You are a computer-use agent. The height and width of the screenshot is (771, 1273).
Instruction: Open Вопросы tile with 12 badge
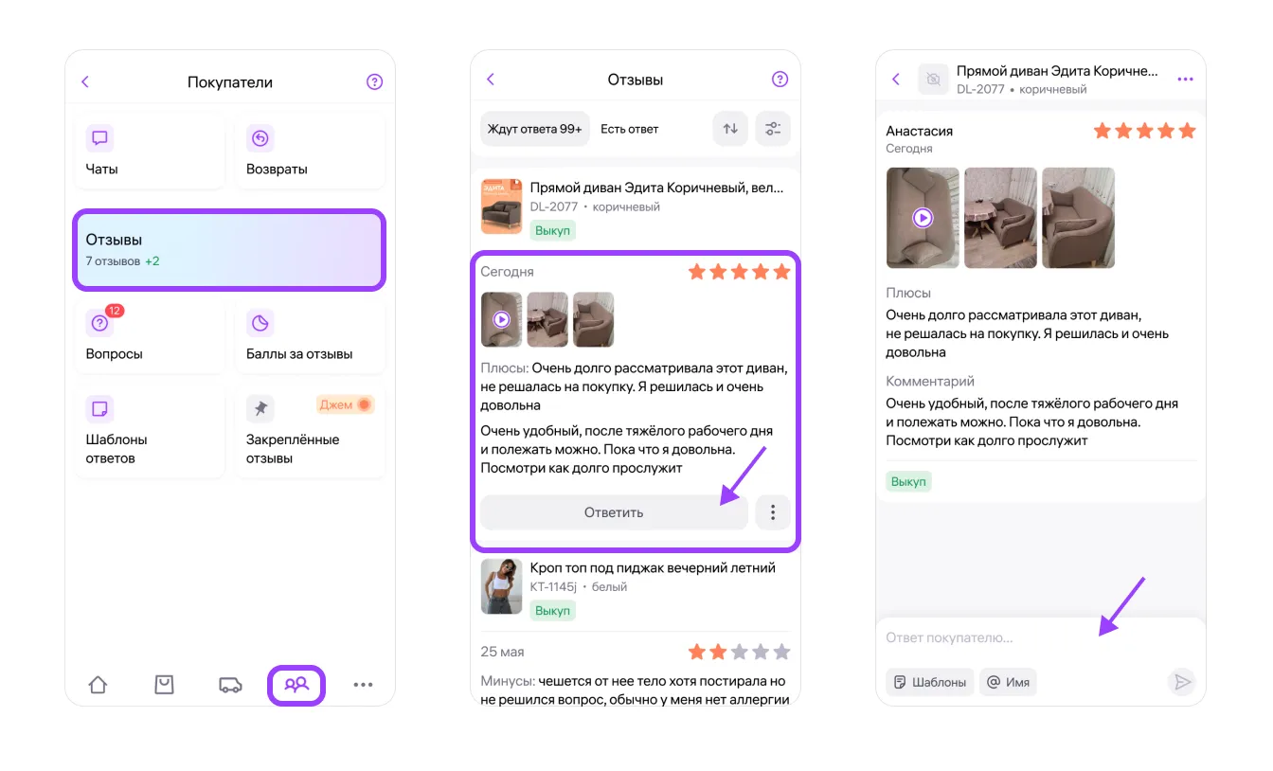[x=150, y=337]
